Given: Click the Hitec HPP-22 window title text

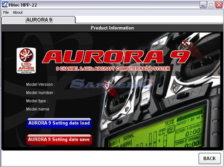Looking at the screenshot, I should coord(23,5).
